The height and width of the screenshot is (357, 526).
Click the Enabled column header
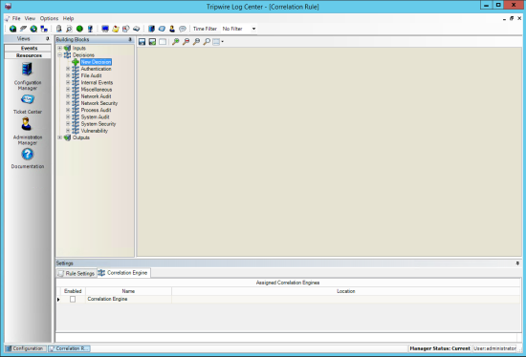point(73,291)
